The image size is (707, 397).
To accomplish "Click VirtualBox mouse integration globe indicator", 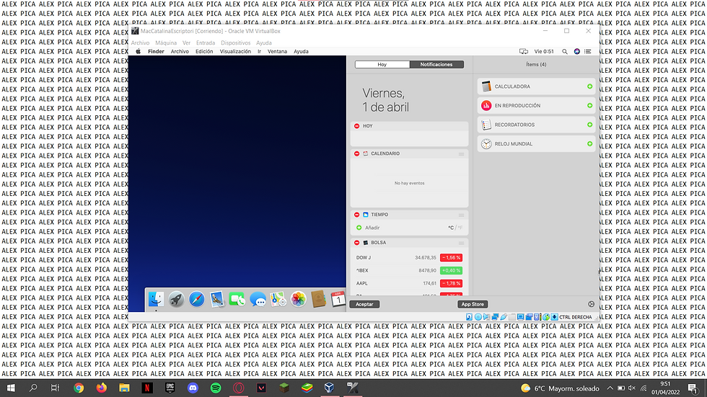I will tap(546, 317).
